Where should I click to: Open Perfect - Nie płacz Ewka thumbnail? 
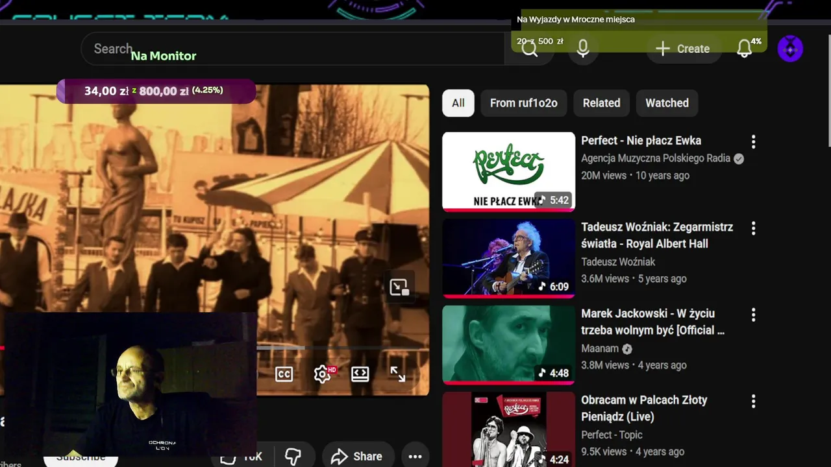508,171
